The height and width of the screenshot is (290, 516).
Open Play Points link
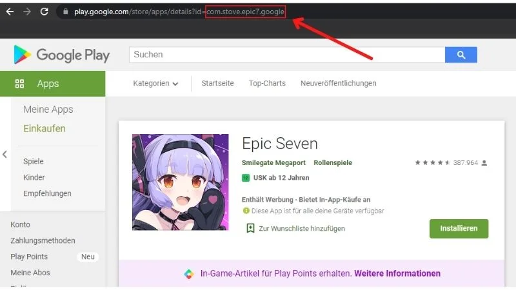tap(29, 256)
